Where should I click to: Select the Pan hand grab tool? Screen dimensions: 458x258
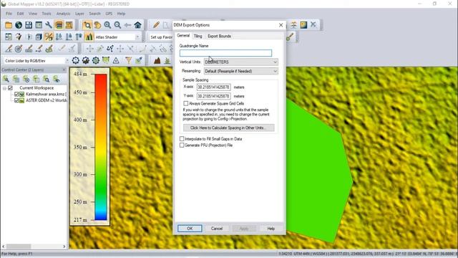click(97, 25)
